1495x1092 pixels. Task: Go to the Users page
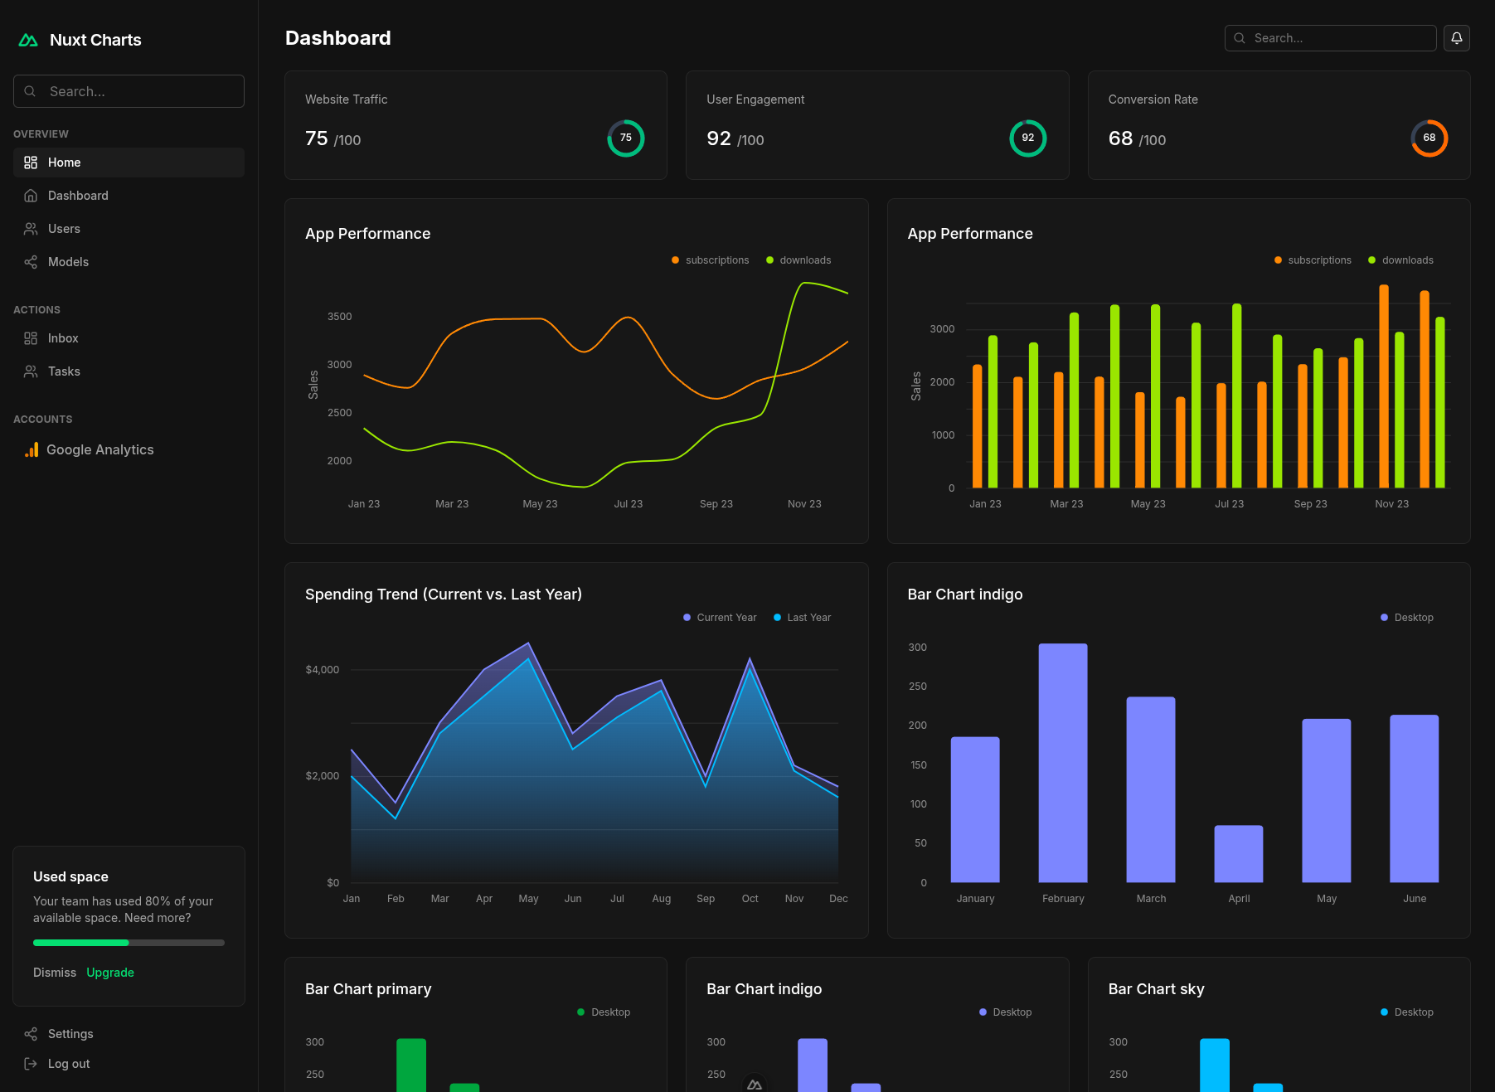129,229
